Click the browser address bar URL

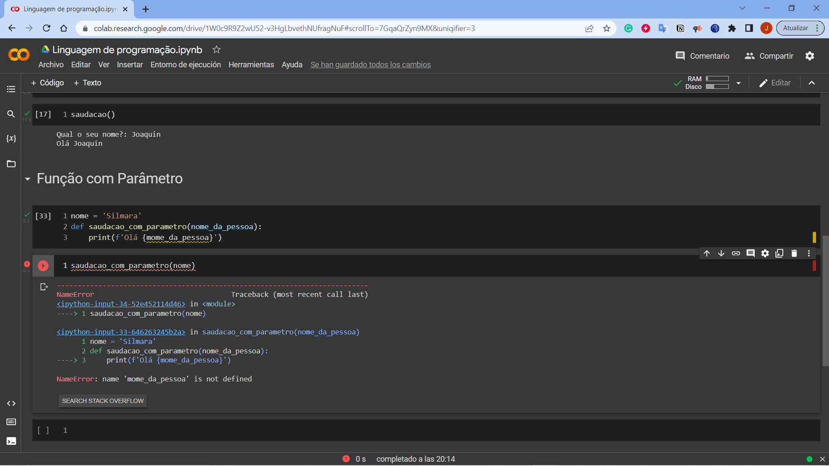click(x=284, y=28)
